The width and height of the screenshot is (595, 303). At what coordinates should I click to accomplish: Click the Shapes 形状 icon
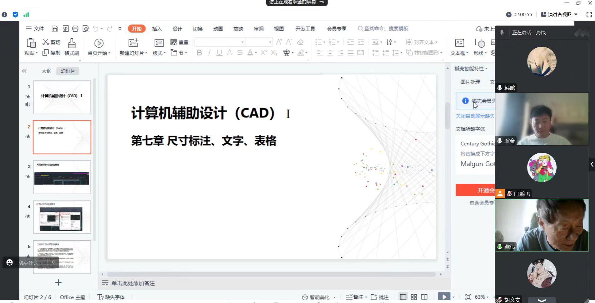tap(479, 43)
